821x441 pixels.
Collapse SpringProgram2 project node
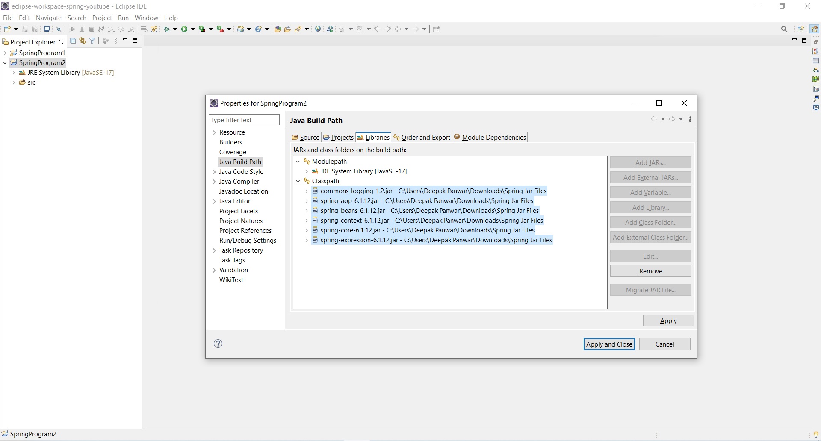tap(5, 63)
